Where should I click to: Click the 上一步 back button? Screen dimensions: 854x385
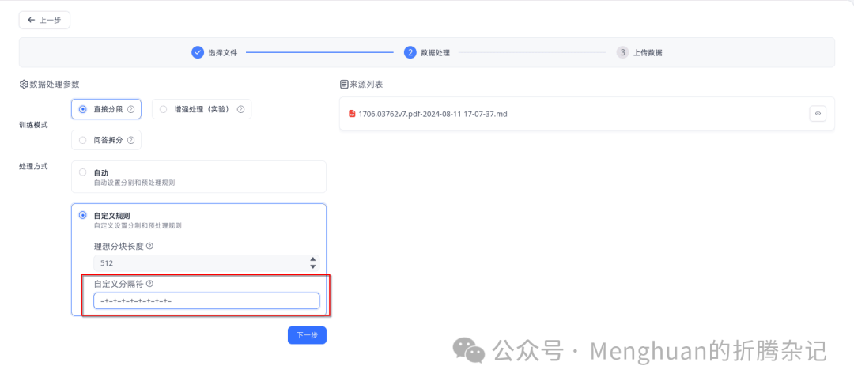tap(44, 20)
